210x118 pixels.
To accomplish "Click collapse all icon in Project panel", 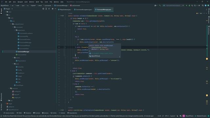I will point(49,9).
